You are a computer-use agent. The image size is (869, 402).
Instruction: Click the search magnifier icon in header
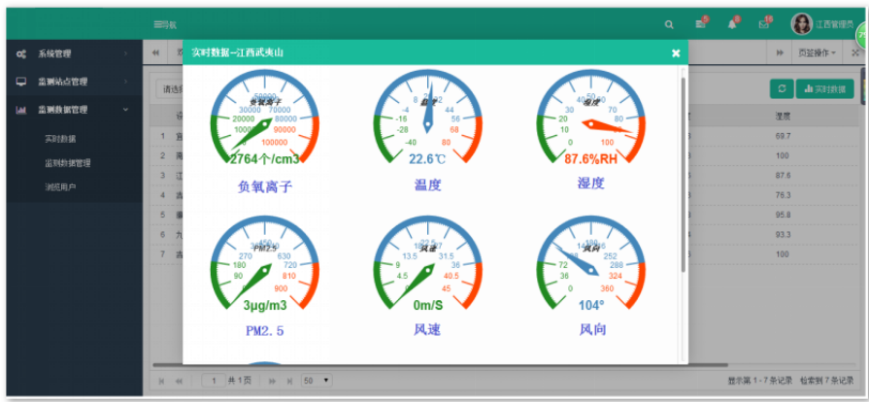coord(669,24)
